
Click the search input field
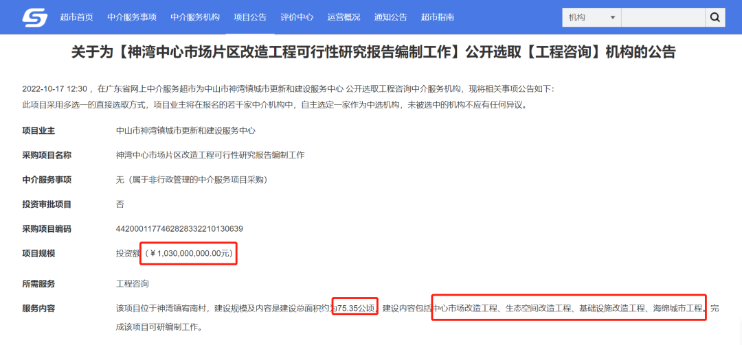click(663, 17)
